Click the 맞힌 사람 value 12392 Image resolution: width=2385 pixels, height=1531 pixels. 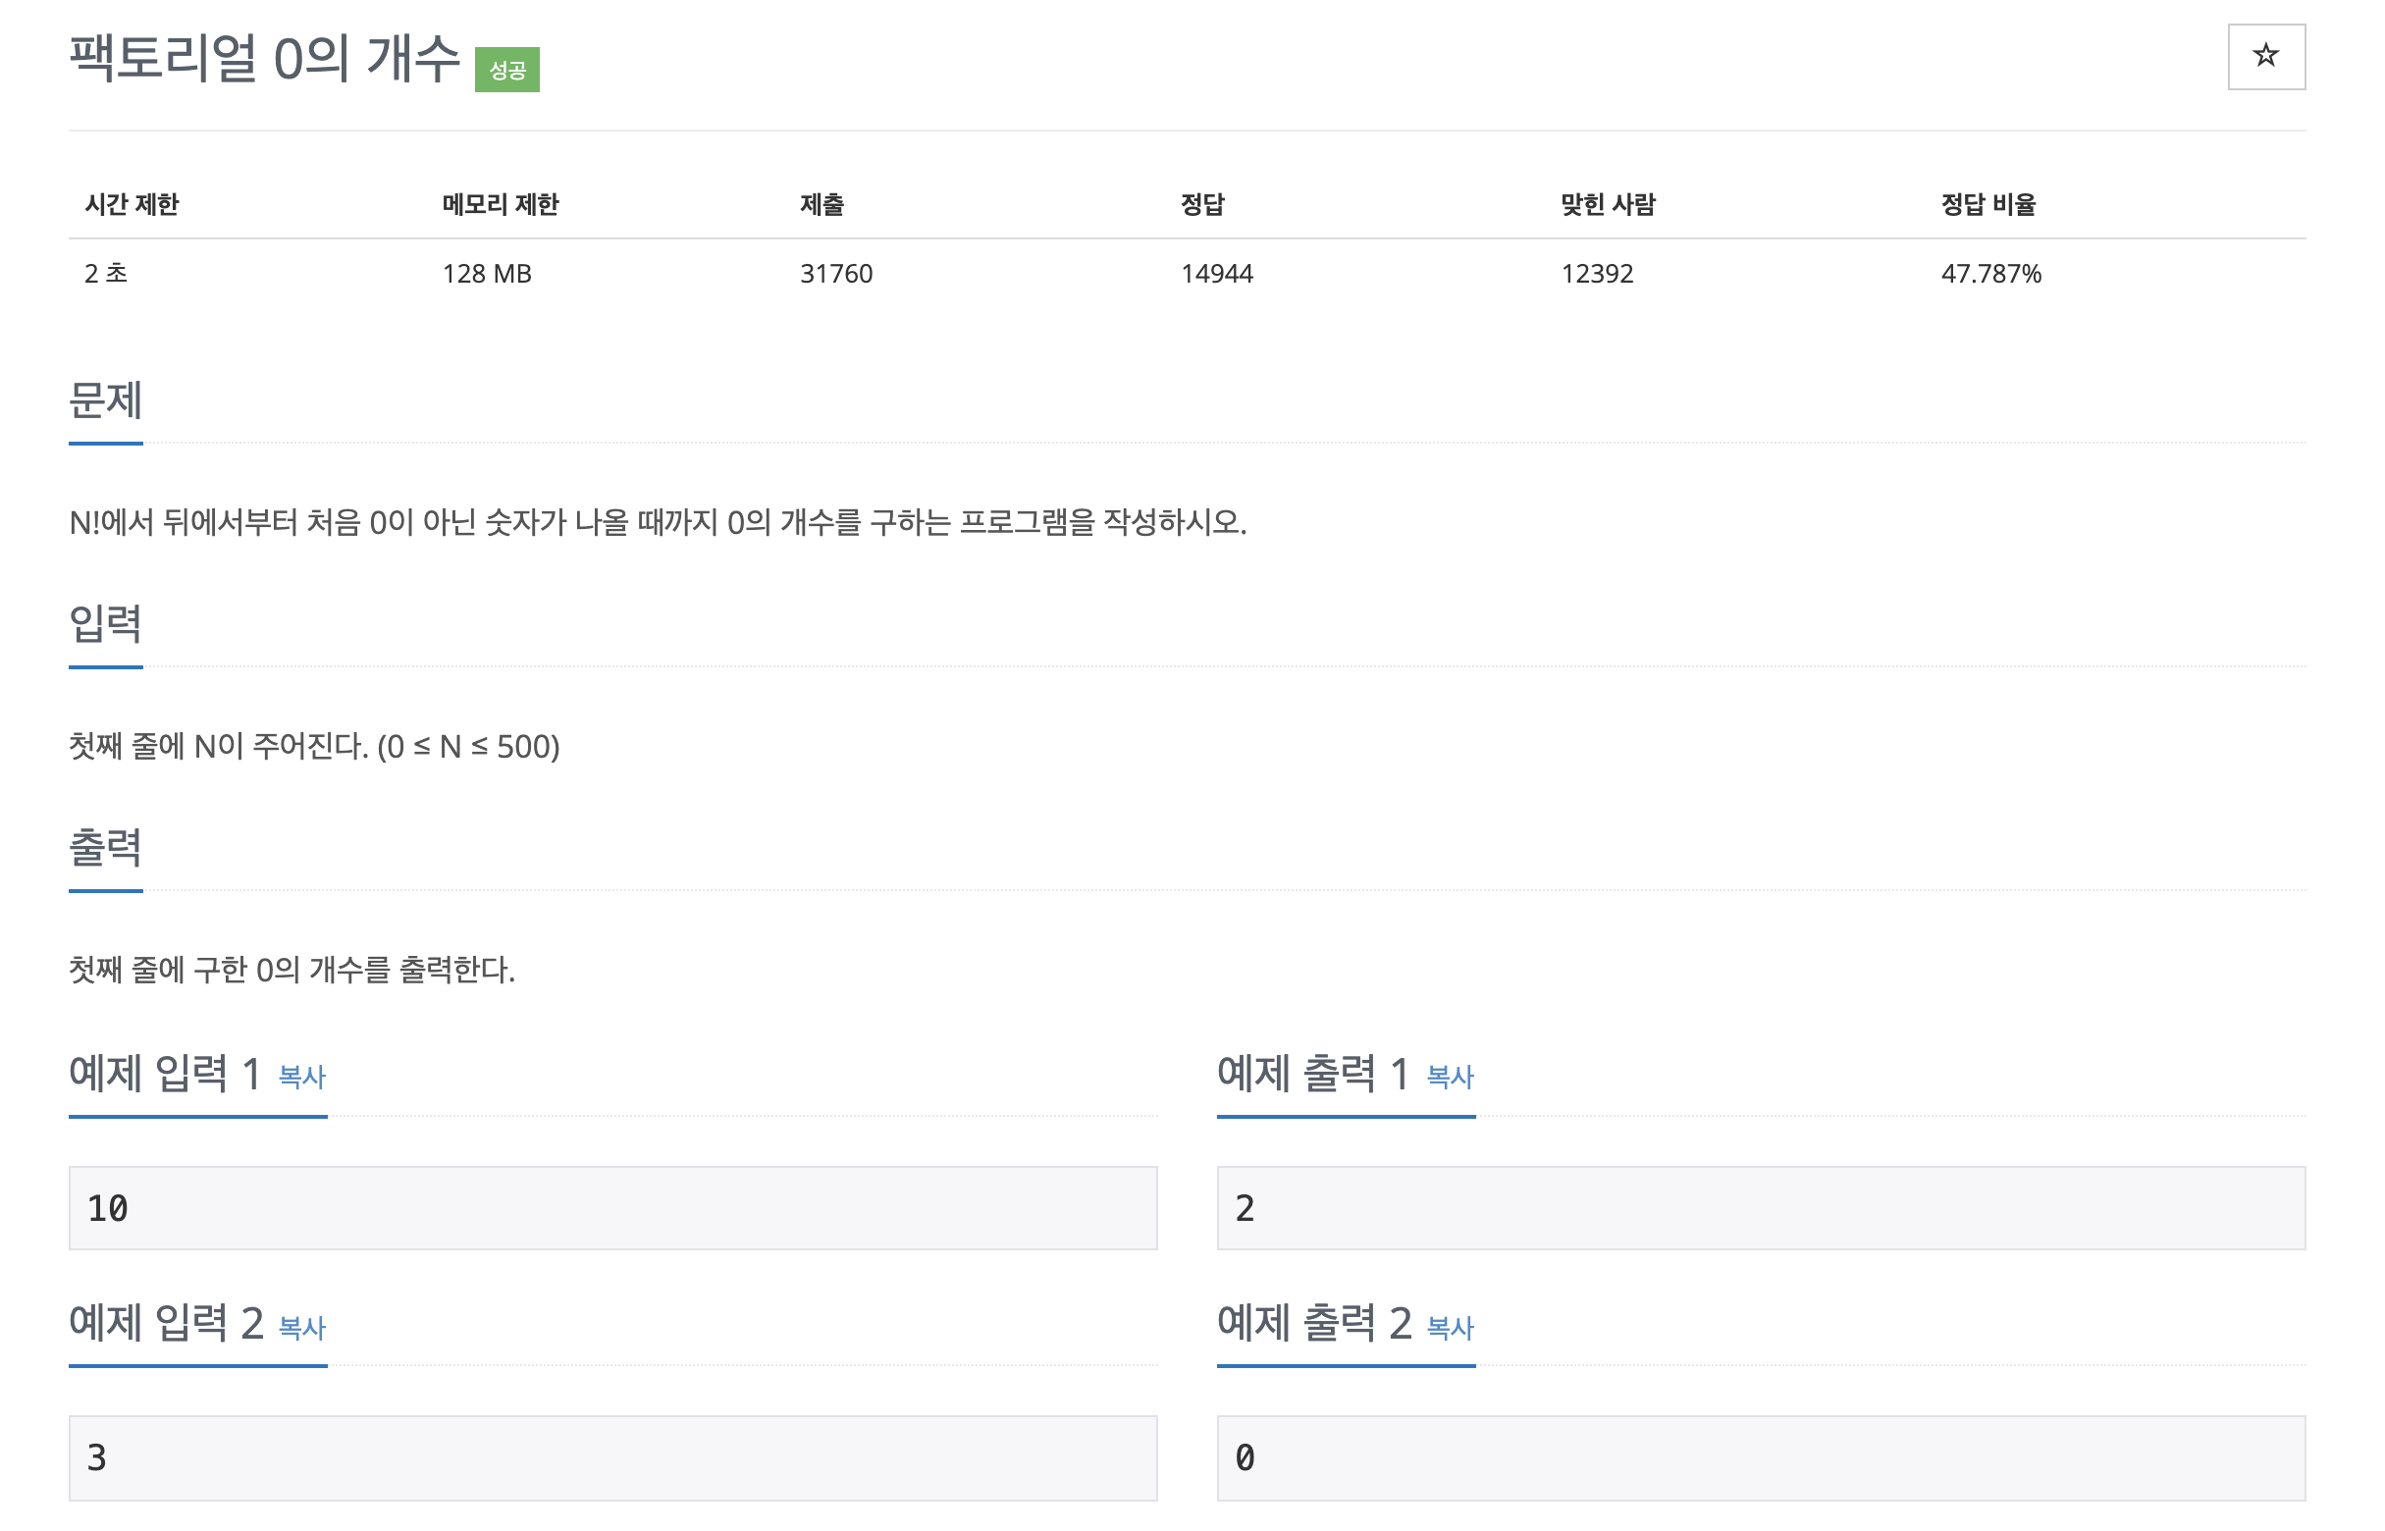(x=1596, y=274)
